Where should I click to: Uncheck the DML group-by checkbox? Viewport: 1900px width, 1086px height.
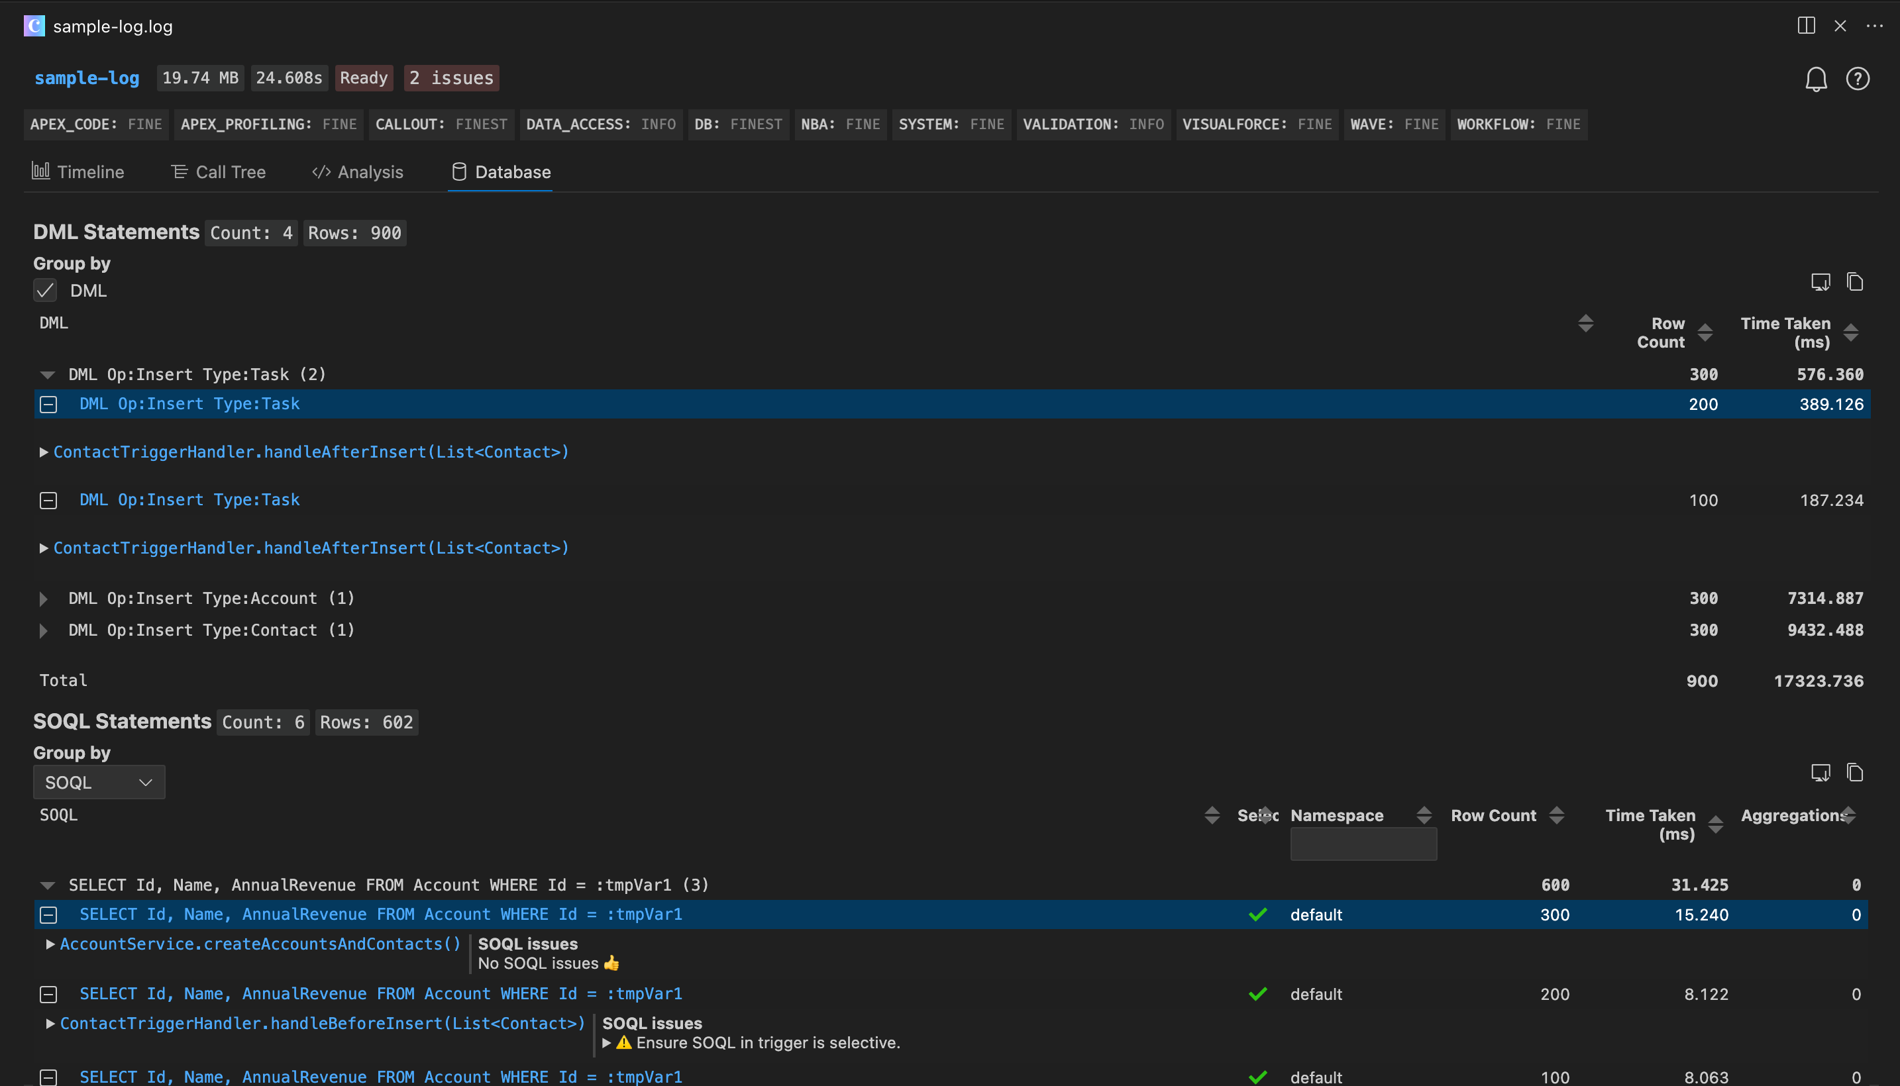[x=45, y=290]
